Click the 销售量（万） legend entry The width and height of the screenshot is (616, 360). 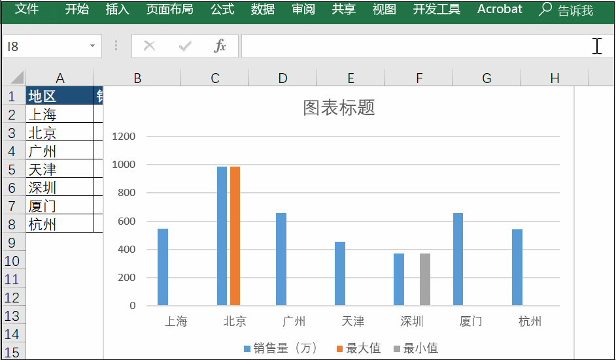281,348
